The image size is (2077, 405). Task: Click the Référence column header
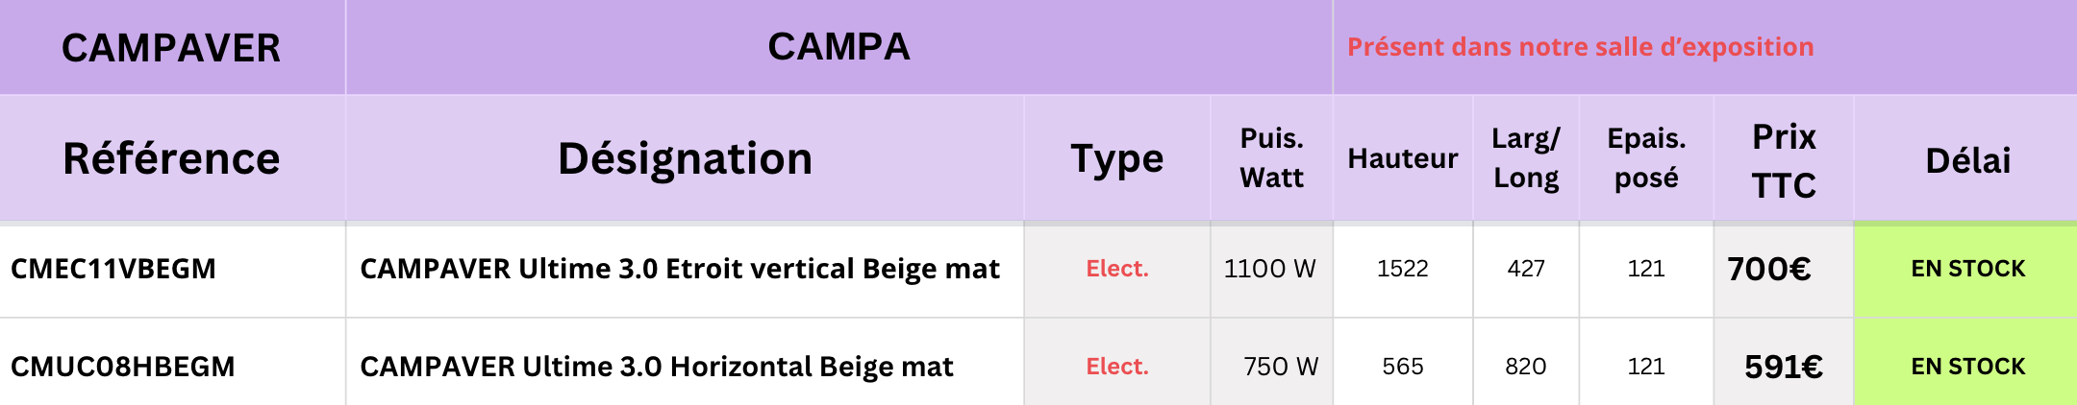pos(171,158)
